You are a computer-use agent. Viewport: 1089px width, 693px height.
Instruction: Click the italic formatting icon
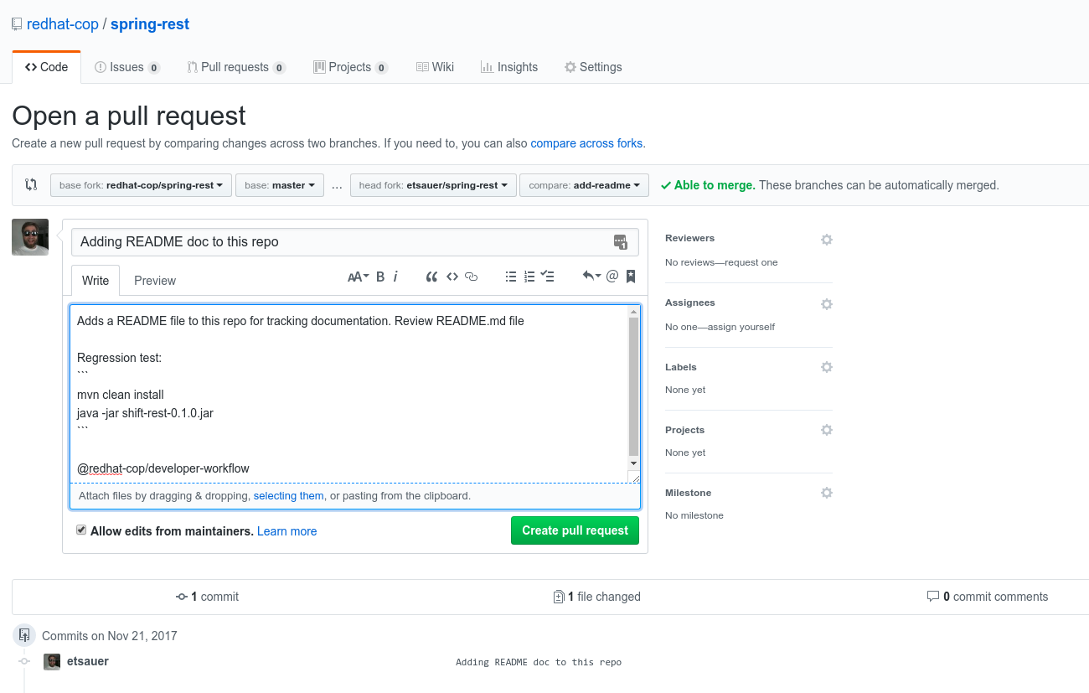click(x=395, y=277)
